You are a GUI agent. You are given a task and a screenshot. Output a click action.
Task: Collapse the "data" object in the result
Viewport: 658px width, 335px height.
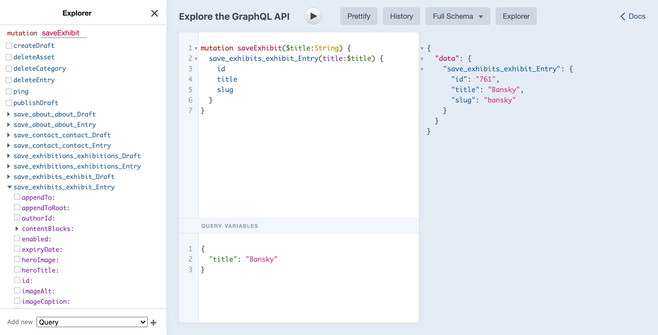[422, 59]
